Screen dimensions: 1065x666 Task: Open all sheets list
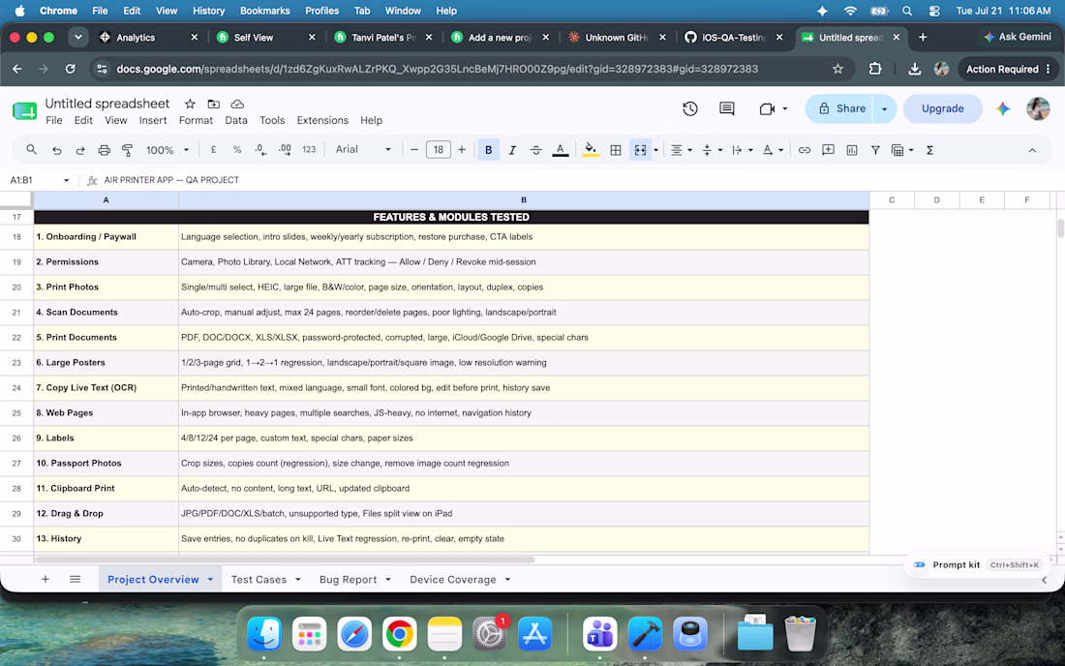(x=75, y=580)
